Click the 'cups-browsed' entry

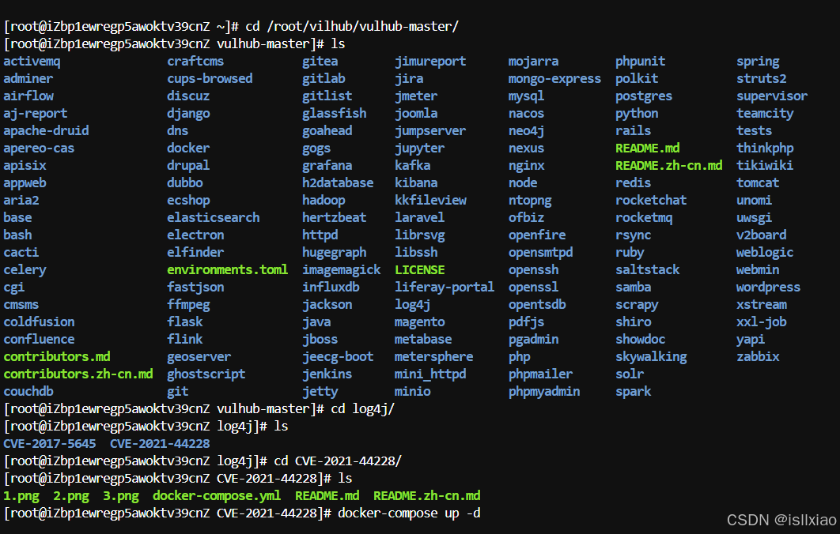pos(210,79)
